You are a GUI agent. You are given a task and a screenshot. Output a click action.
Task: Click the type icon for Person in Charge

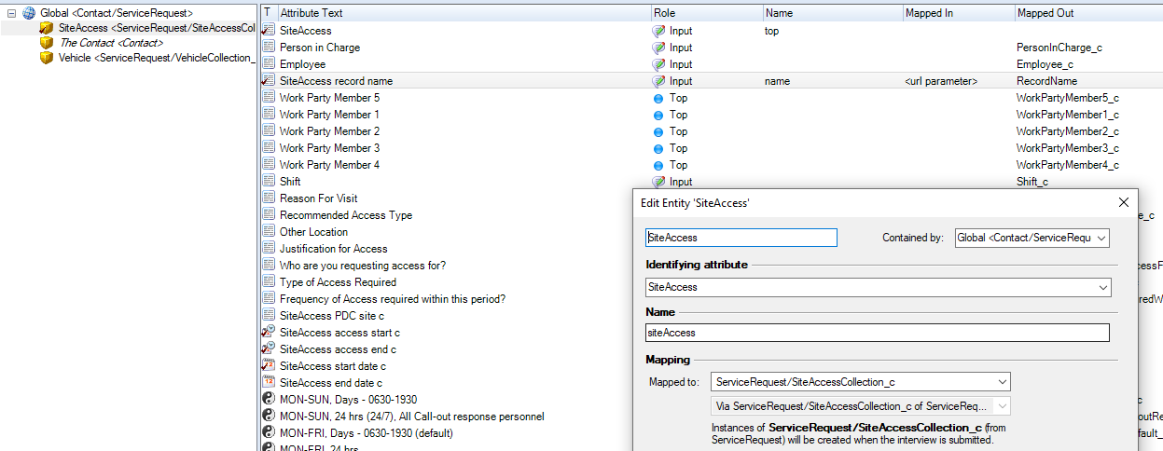(x=269, y=48)
